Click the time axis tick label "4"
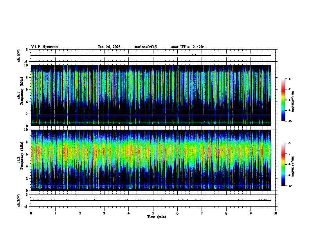The height and width of the screenshot is (239, 310). [x=129, y=213]
